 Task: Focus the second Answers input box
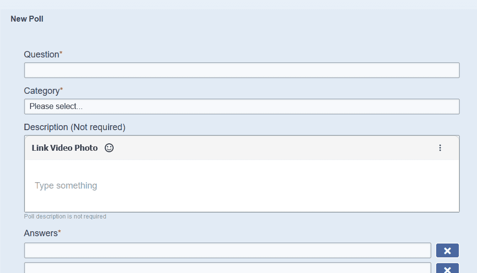(x=228, y=268)
